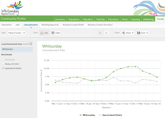Image resolution: width=165 pixels, height=118 pixels.
Task: Go to the Migration tab
Action: pos(88,19)
